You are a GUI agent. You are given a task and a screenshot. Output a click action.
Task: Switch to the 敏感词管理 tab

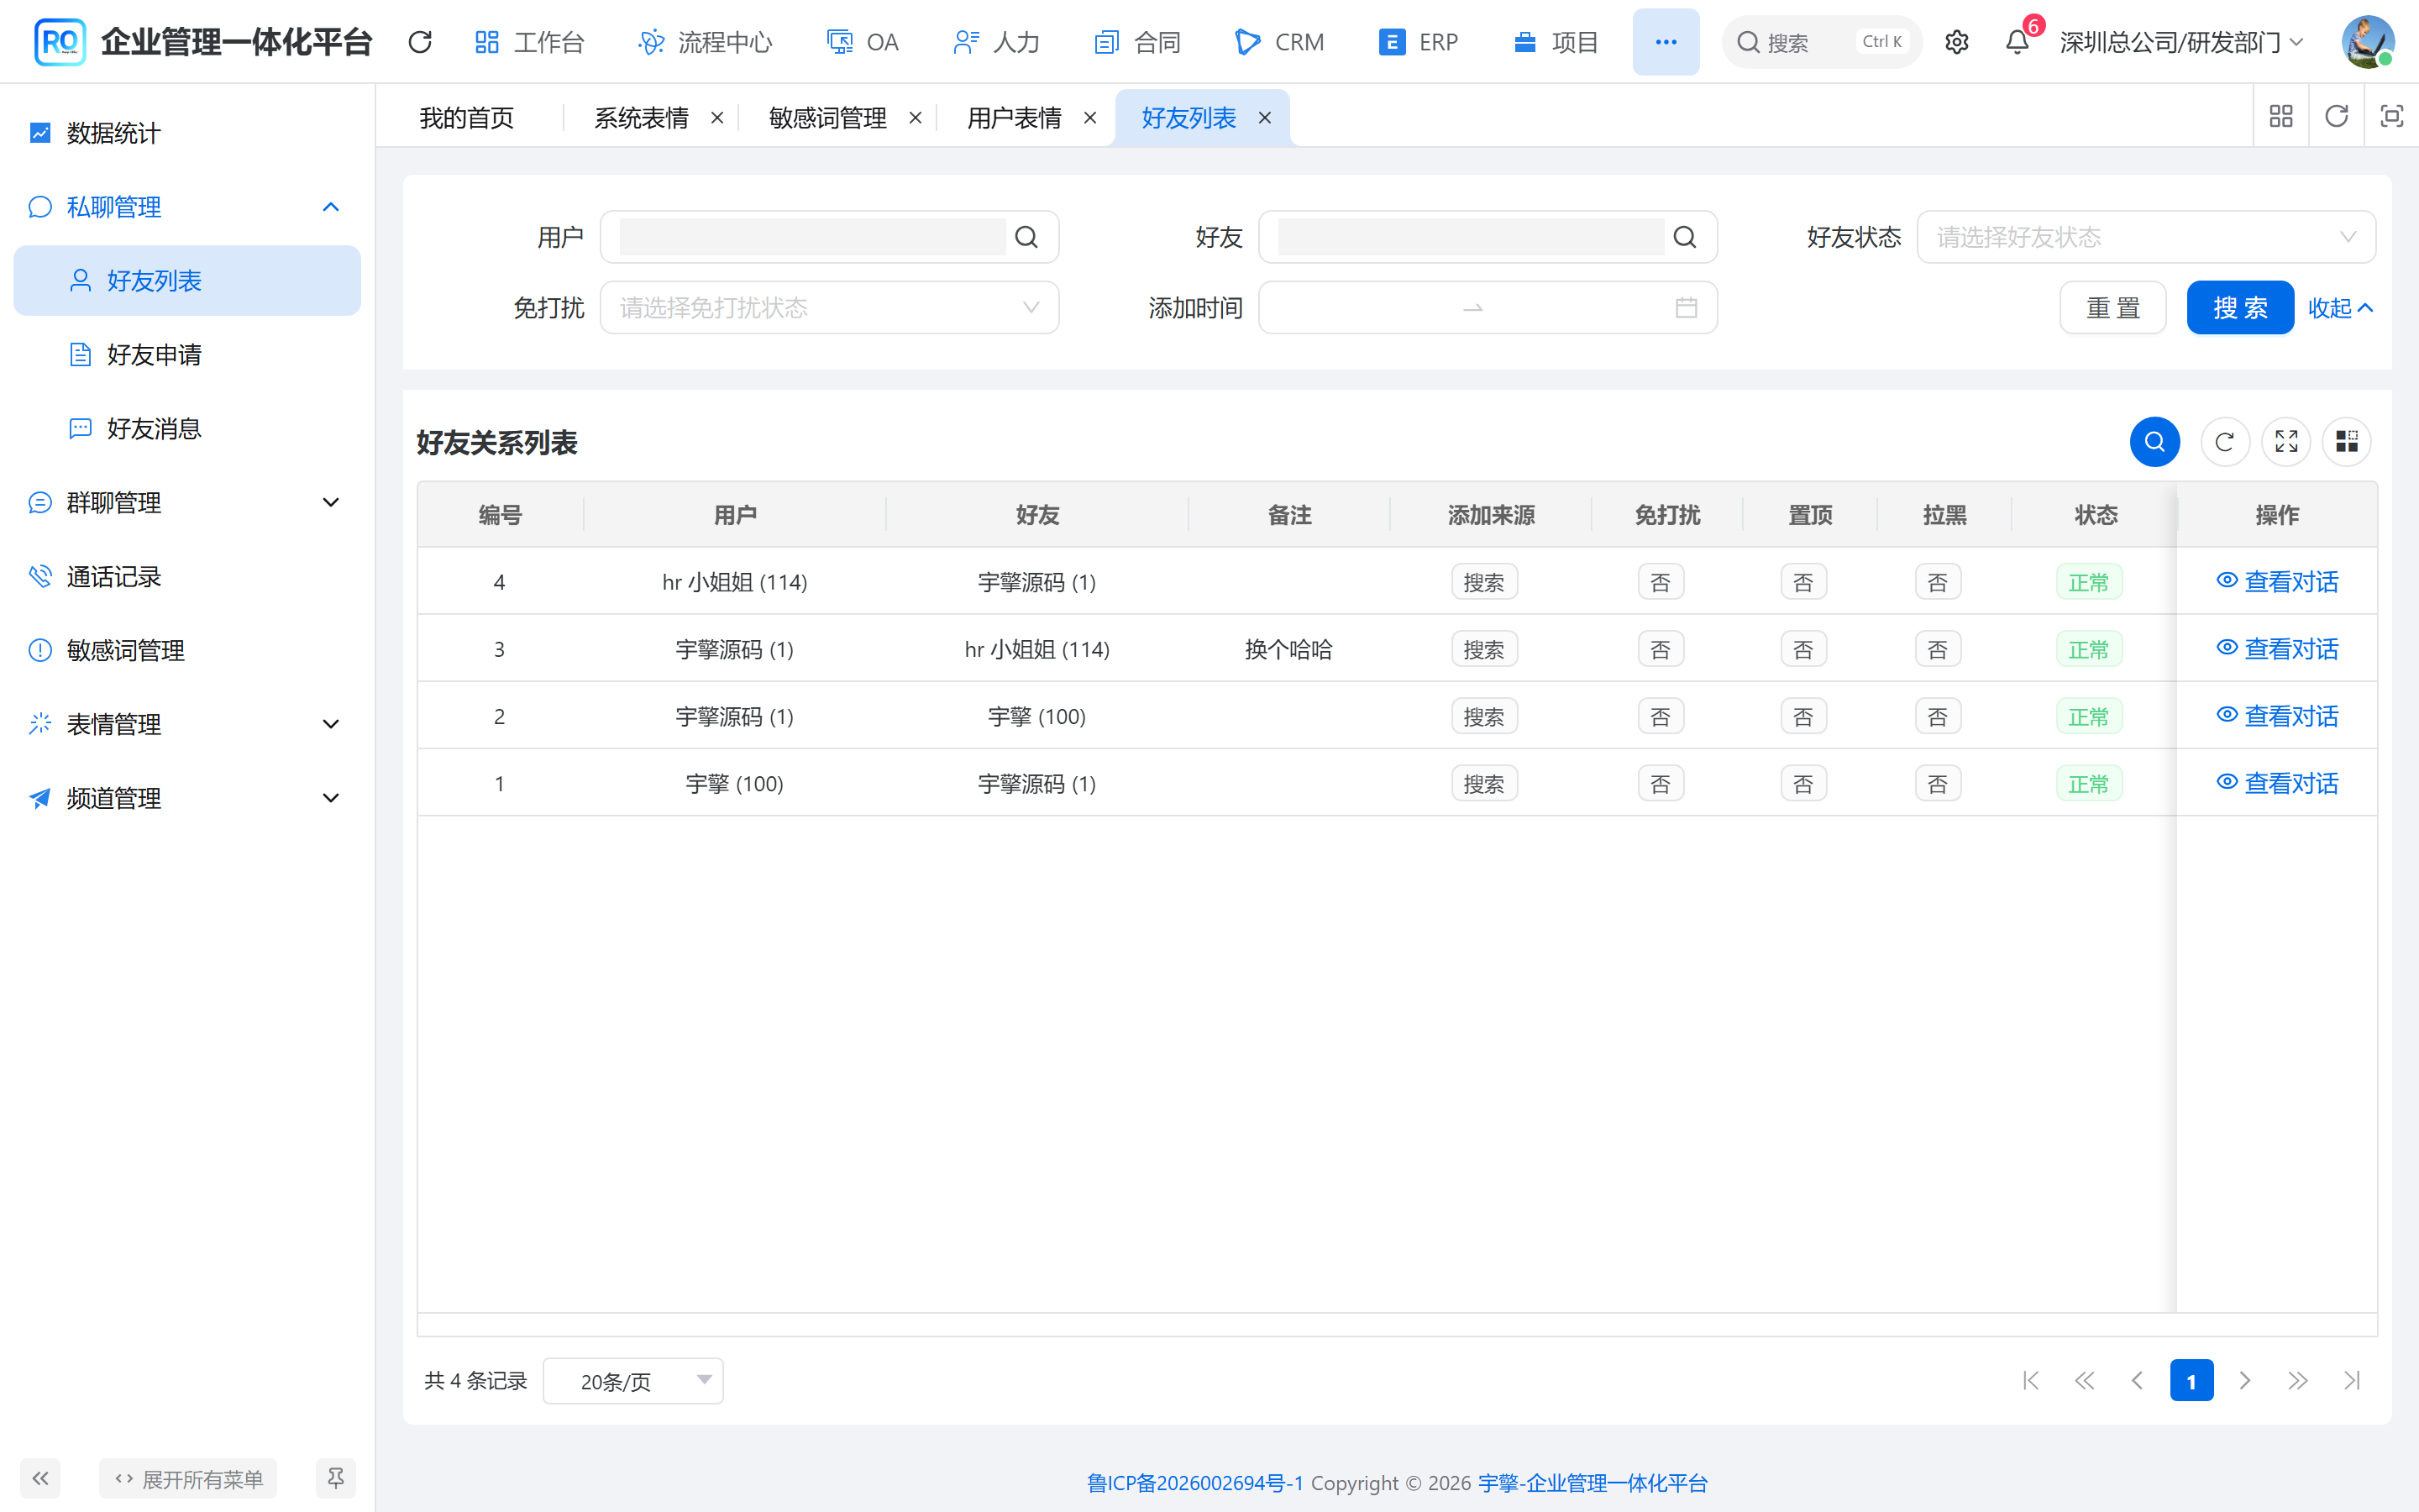(827, 118)
